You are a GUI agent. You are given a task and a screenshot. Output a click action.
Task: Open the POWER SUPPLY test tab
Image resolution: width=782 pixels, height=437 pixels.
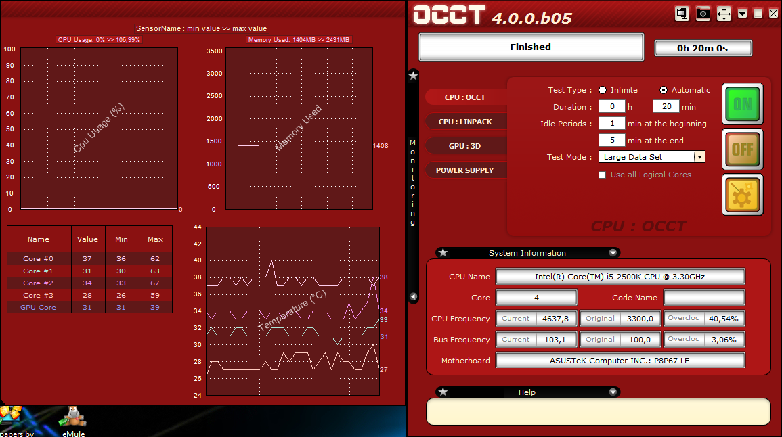point(465,170)
